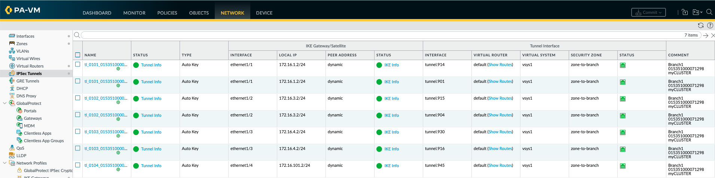Switch to the POLICIES tab
Viewport: 715px width, 178px height.
click(x=167, y=13)
